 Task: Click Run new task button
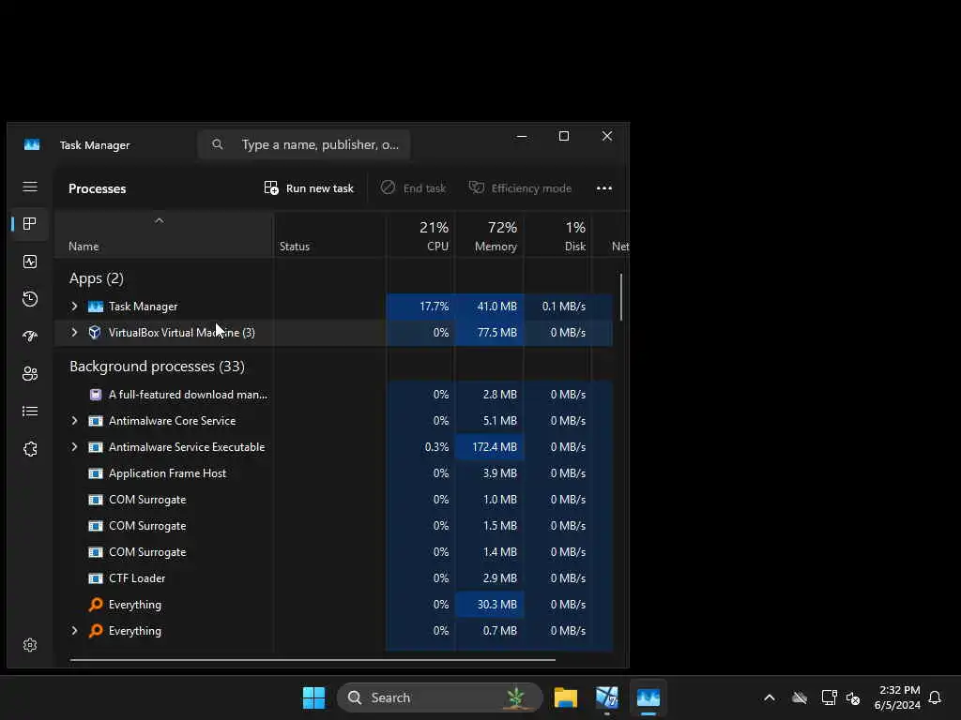(309, 187)
